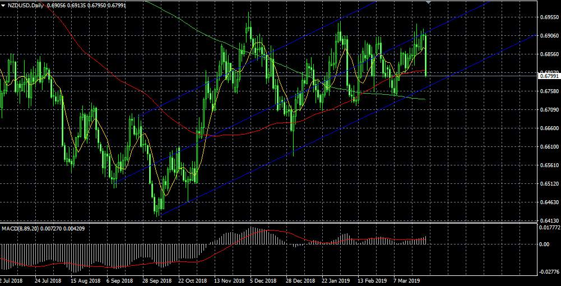Image resolution: width=561 pixels, height=286 pixels.
Task: Click the current price label 0.67991
Action: (549, 76)
